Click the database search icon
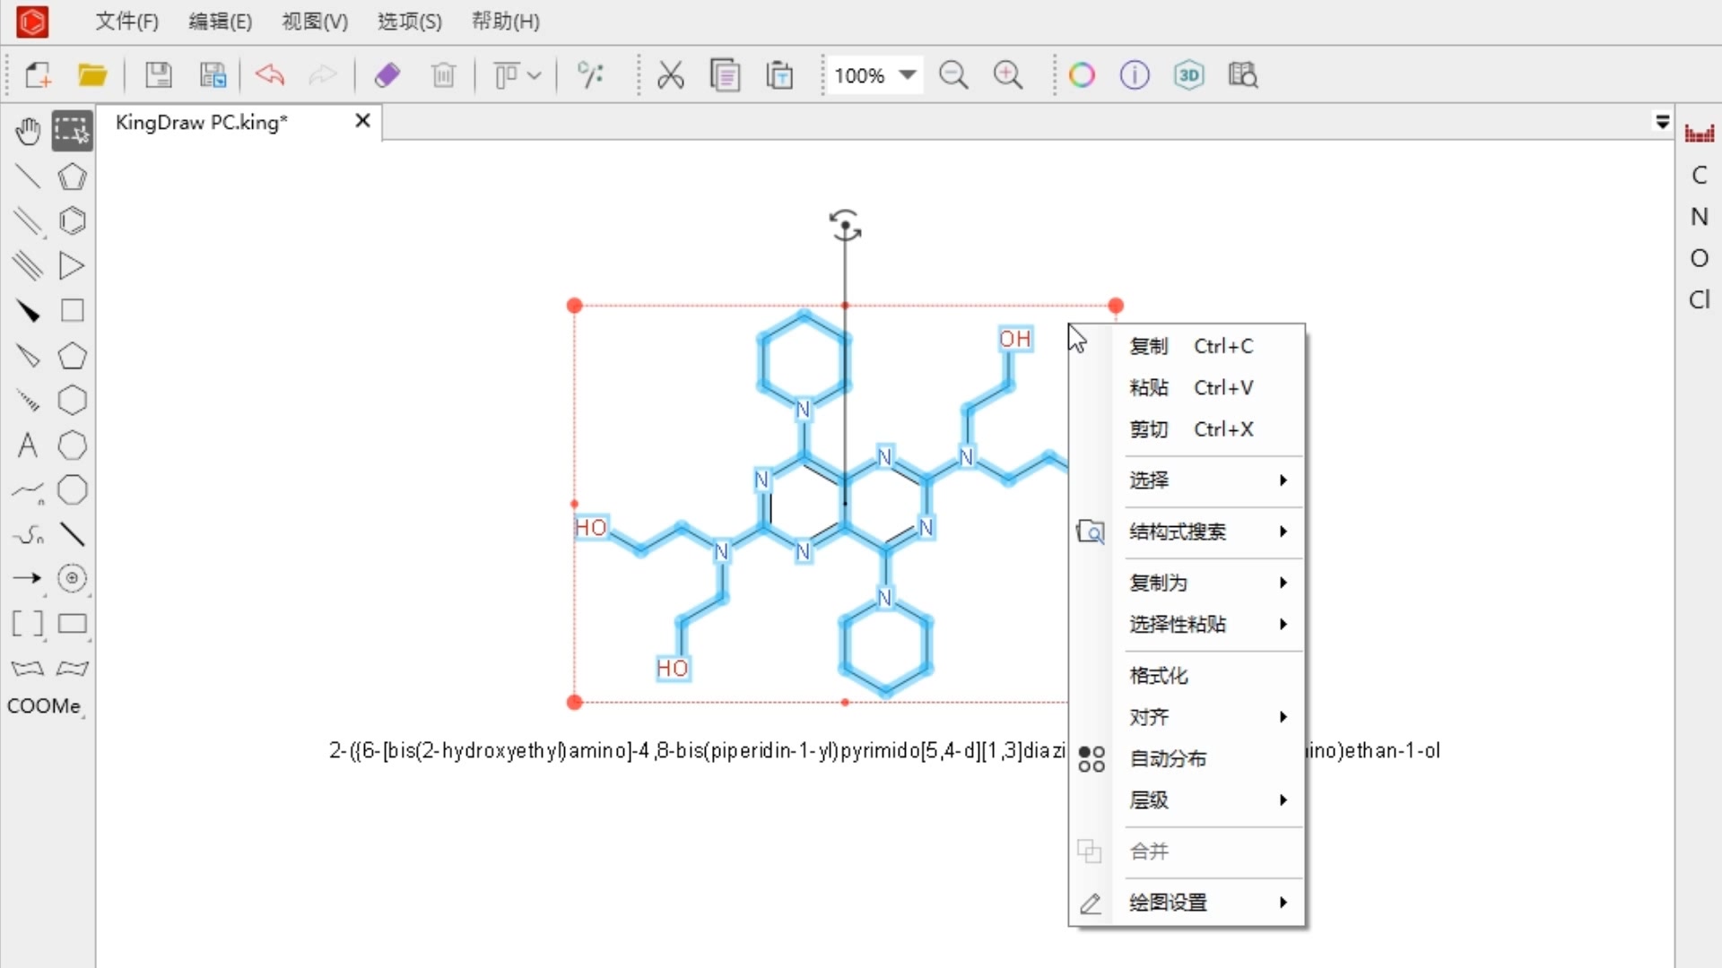Viewport: 1722px width, 968px height. (1242, 74)
